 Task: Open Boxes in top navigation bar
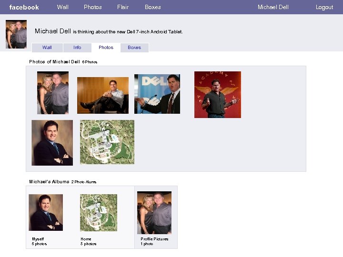tap(152, 7)
